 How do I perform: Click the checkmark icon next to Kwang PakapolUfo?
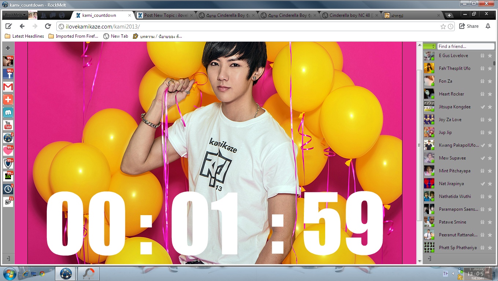click(x=483, y=145)
